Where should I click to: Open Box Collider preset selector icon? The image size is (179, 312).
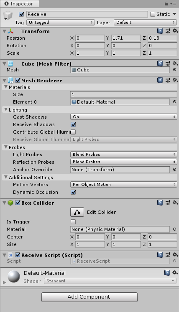[168, 203]
